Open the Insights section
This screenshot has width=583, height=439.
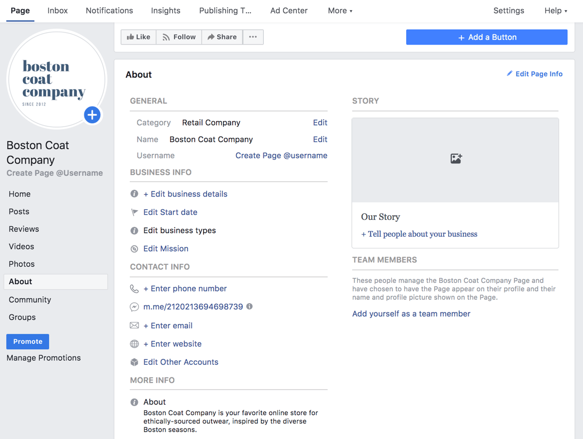165,10
